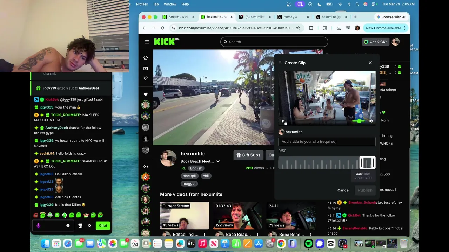Screen dimensions: 449x252
Task: Click the mogger tag
Action: (x=189, y=184)
